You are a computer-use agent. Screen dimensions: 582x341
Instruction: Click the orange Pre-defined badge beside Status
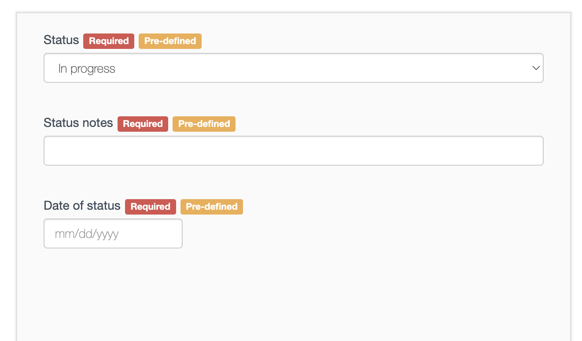(x=170, y=41)
